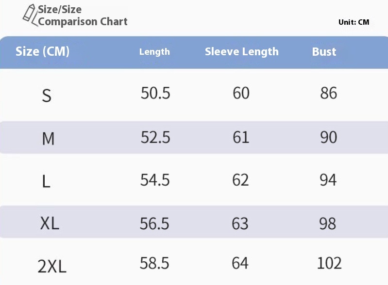Select the 58.5 length value
Image resolution: width=388 pixels, height=285 pixels.
[154, 263]
